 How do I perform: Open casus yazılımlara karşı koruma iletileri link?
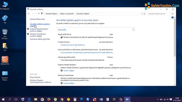86,52
